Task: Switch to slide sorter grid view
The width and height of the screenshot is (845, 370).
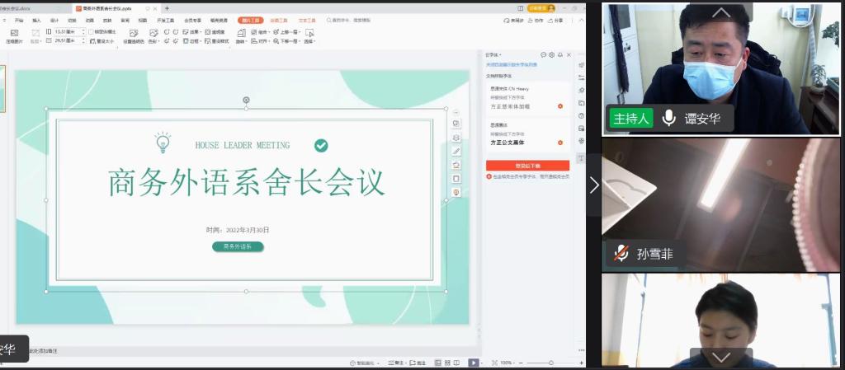Action: [x=447, y=363]
